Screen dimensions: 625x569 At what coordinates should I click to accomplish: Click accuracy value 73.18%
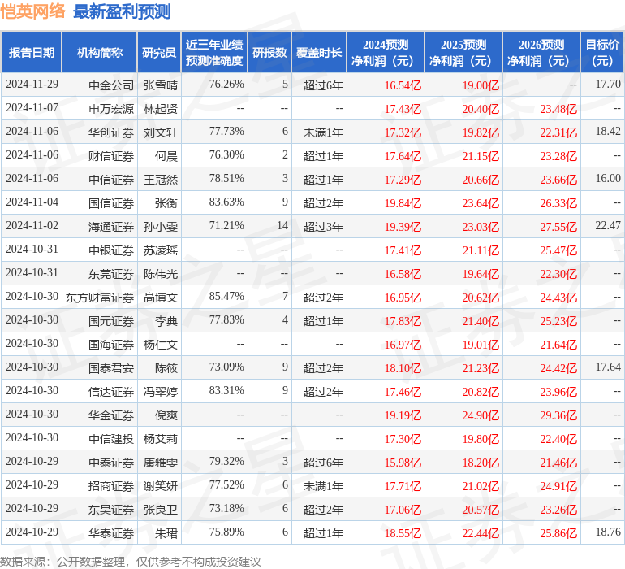(x=226, y=508)
